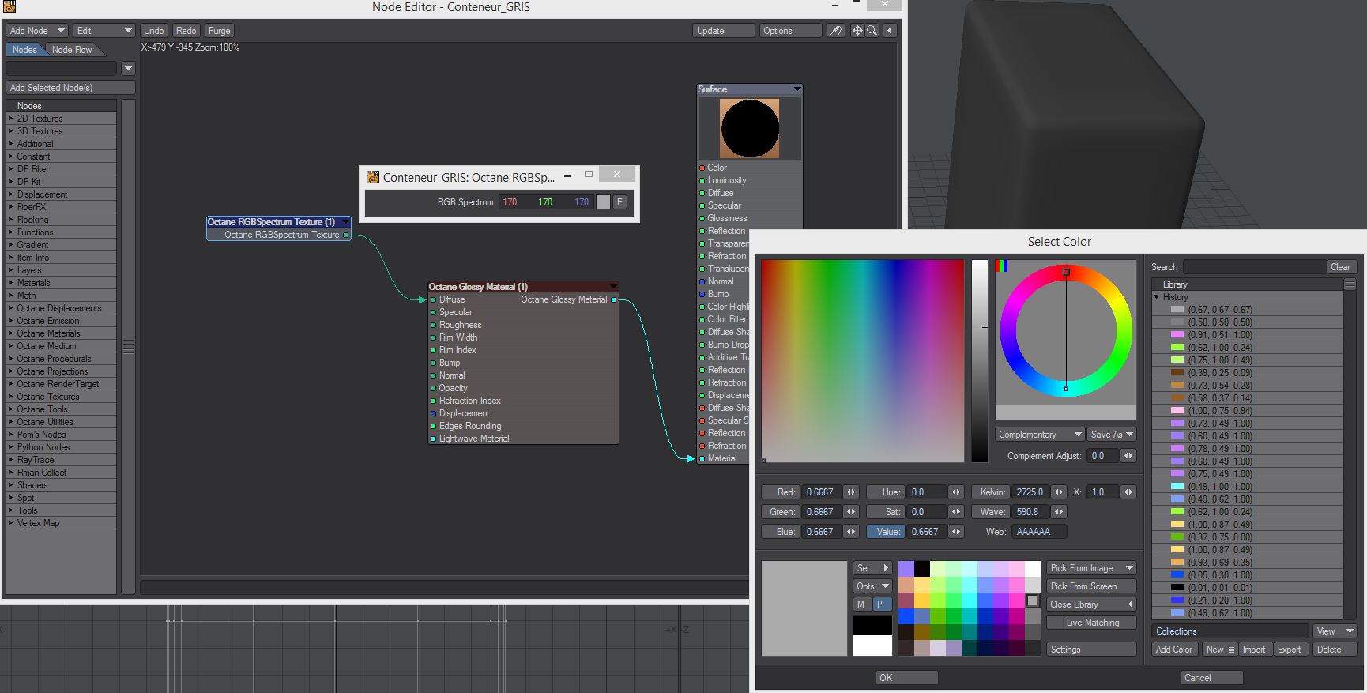This screenshot has width=1367, height=693.
Task: Click Add Selected Node(s) button
Action: tap(71, 88)
